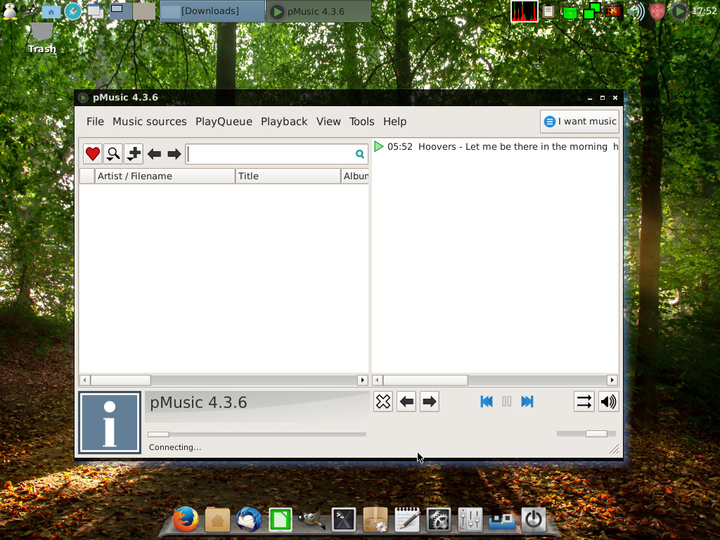Open the Music sources menu
Image resolution: width=720 pixels, height=540 pixels.
[x=149, y=121]
